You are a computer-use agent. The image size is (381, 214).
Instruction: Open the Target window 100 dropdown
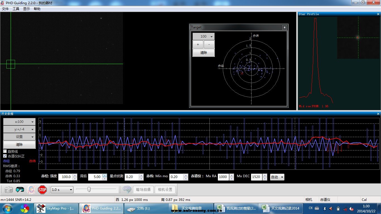204,37
